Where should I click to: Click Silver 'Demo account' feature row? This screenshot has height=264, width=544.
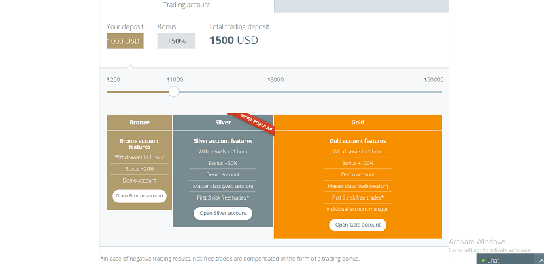click(223, 174)
